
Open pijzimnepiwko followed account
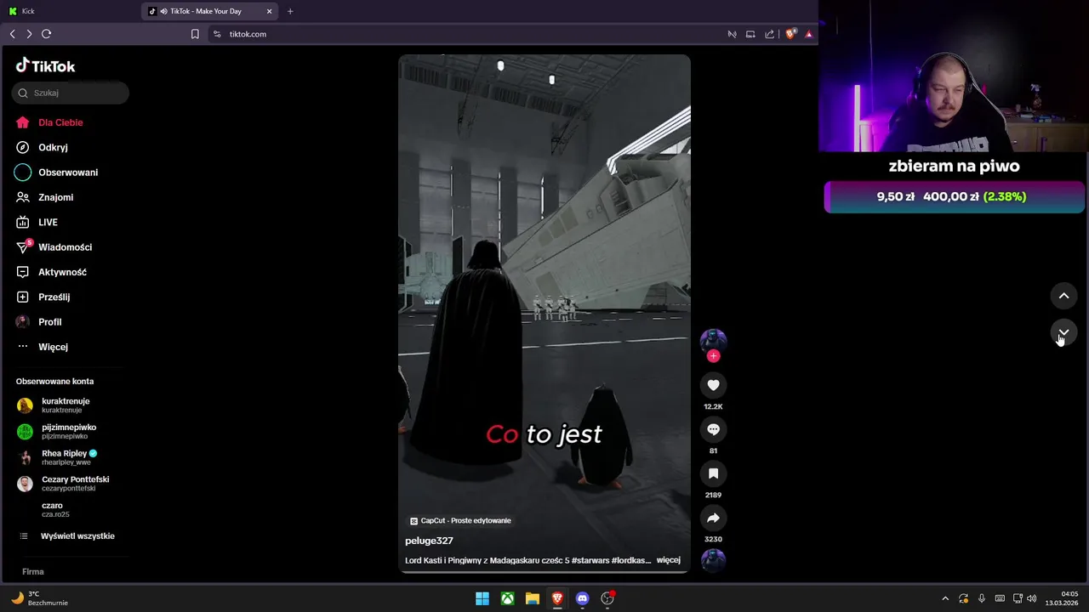(56, 431)
